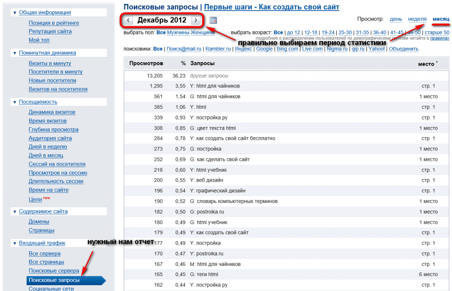Image resolution: width=452 pixels, height=291 pixels.
Task: Collapse the Содержимое сайта section triangle
Action: tap(15, 212)
